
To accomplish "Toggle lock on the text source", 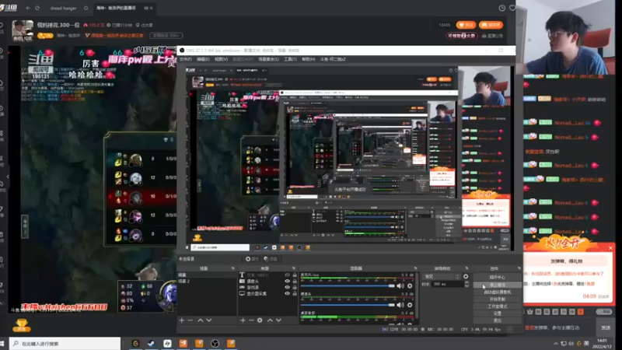I will (295, 275).
